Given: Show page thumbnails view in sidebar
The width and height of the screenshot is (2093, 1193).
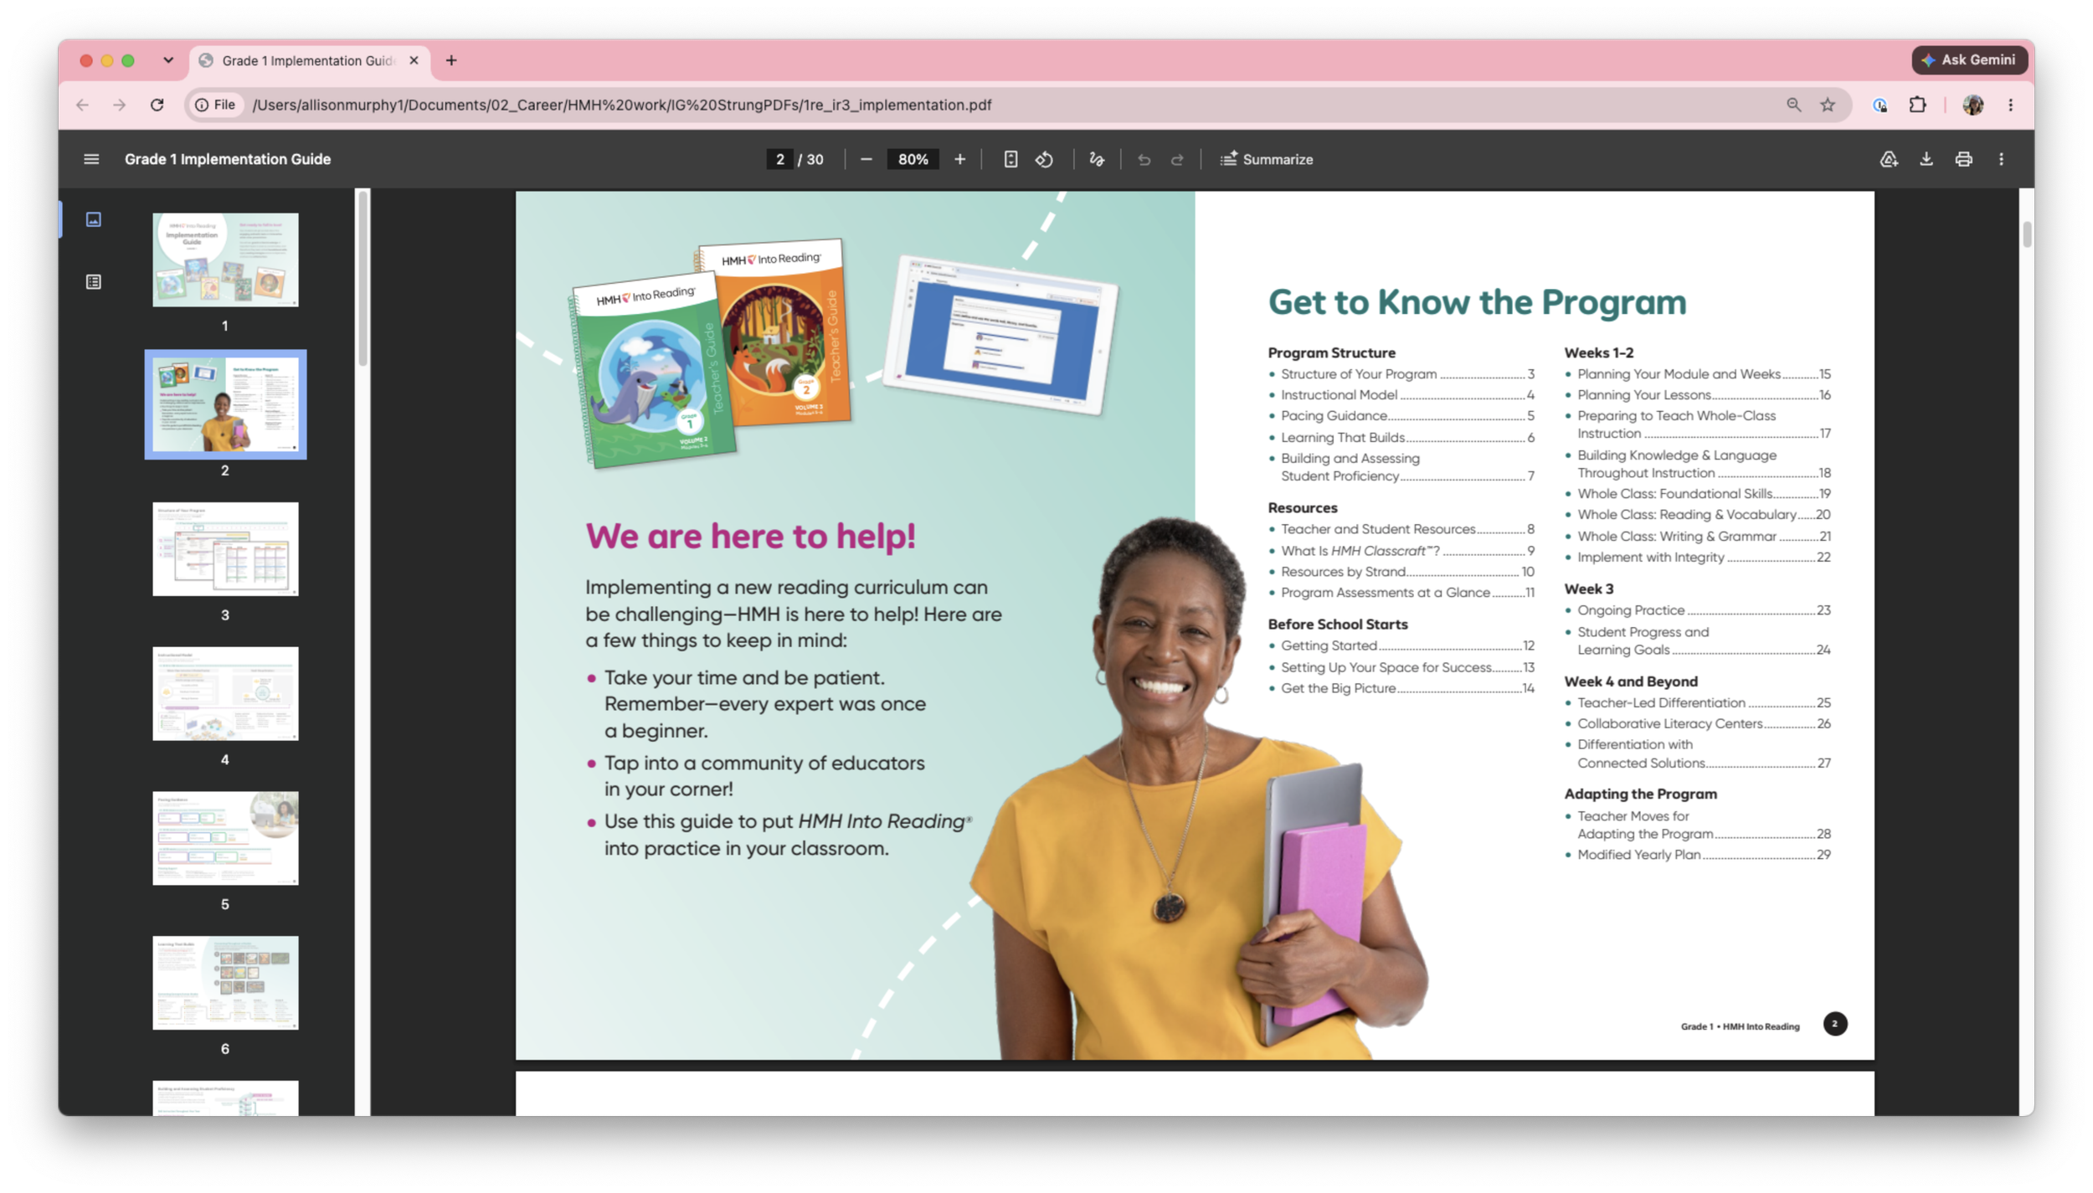Looking at the screenshot, I should [x=94, y=219].
